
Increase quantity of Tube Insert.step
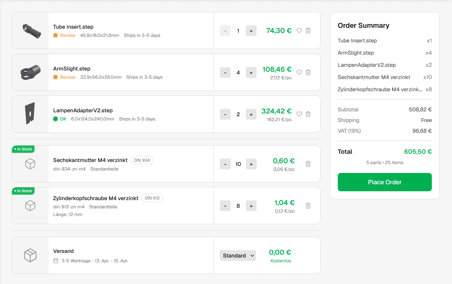pos(251,31)
